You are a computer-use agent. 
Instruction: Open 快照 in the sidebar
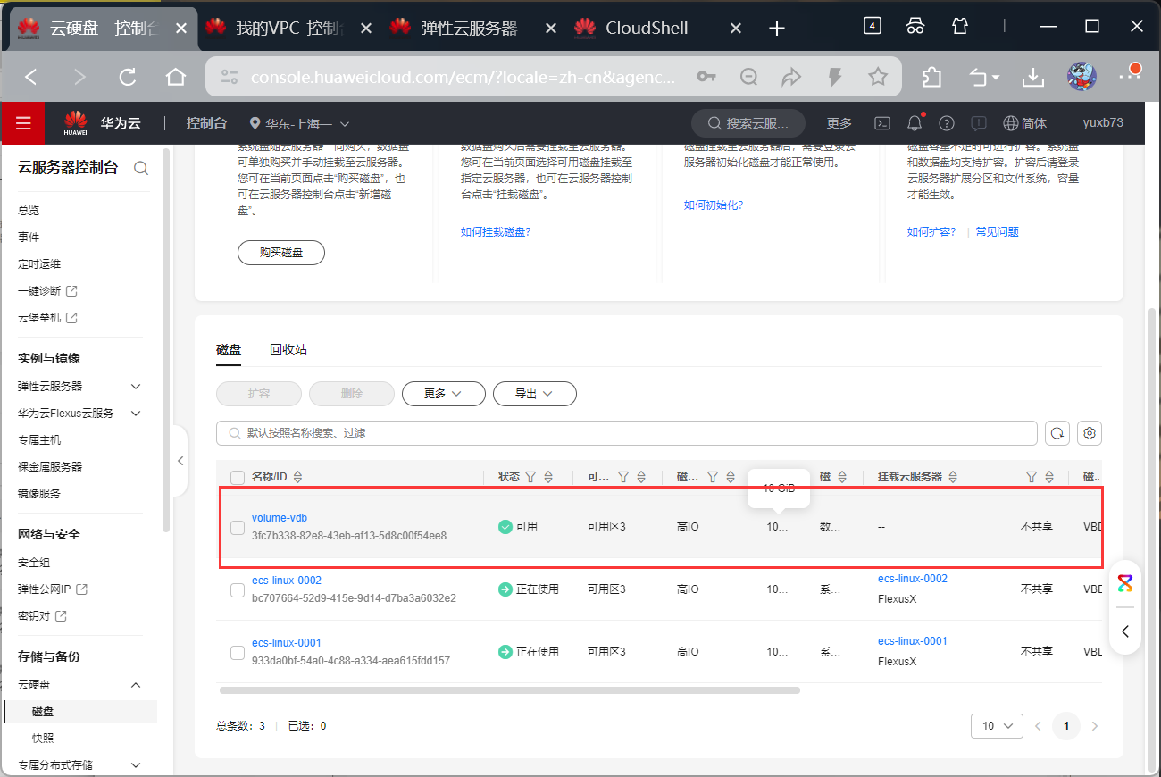coord(43,739)
